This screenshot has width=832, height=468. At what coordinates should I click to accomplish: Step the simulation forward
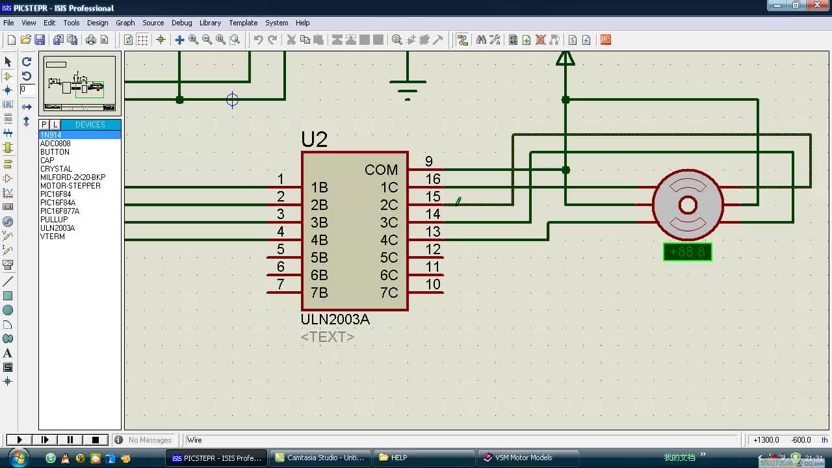coord(45,440)
